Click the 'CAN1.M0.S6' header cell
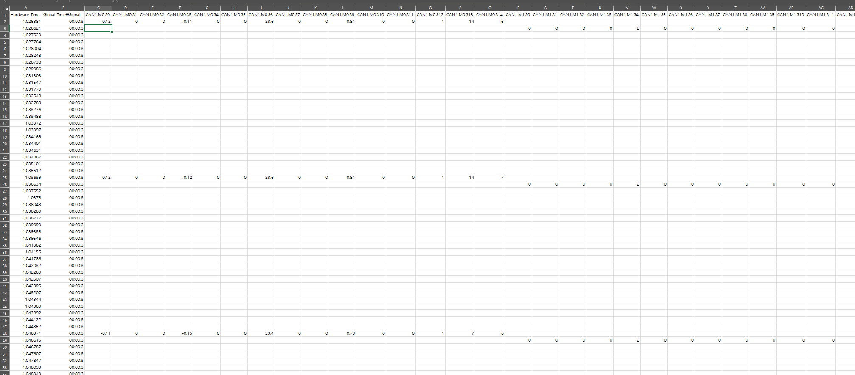The image size is (855, 375). (261, 15)
